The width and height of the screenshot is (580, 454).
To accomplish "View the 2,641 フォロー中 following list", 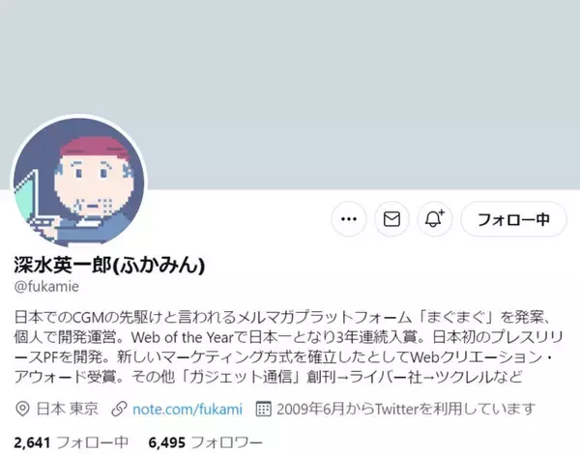I will coord(71,442).
